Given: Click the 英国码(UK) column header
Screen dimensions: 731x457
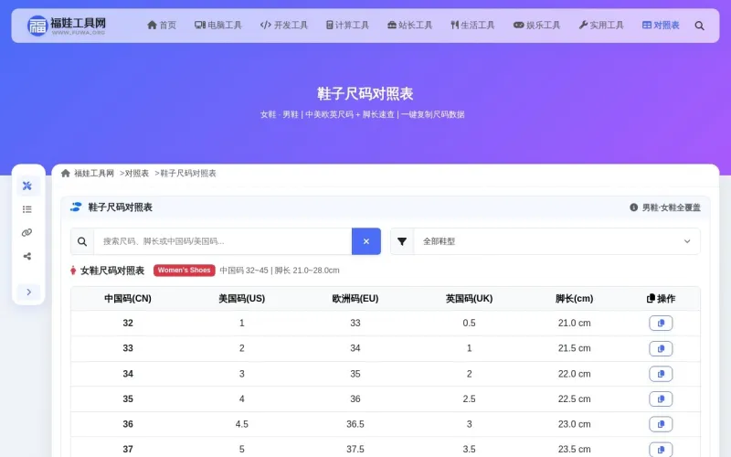Looking at the screenshot, I should (x=469, y=299).
